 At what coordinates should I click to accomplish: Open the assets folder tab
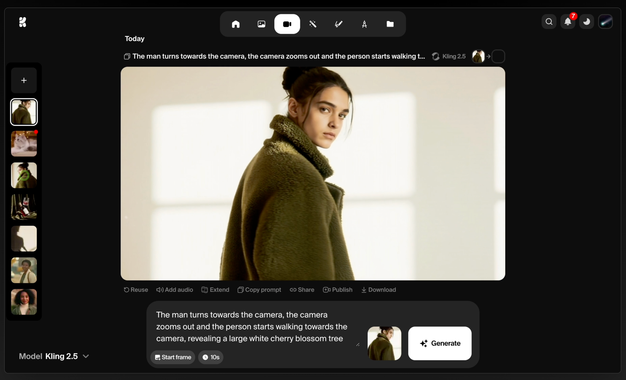(390, 24)
